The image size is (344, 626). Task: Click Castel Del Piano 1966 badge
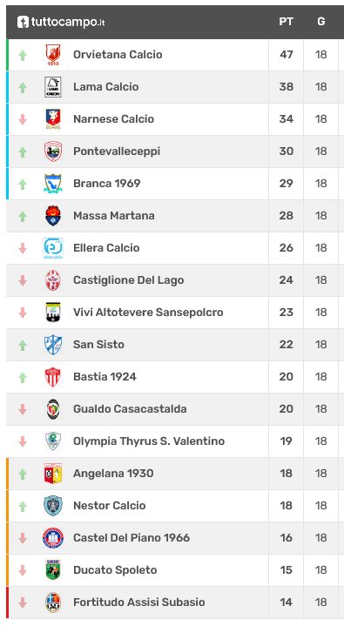point(53,538)
